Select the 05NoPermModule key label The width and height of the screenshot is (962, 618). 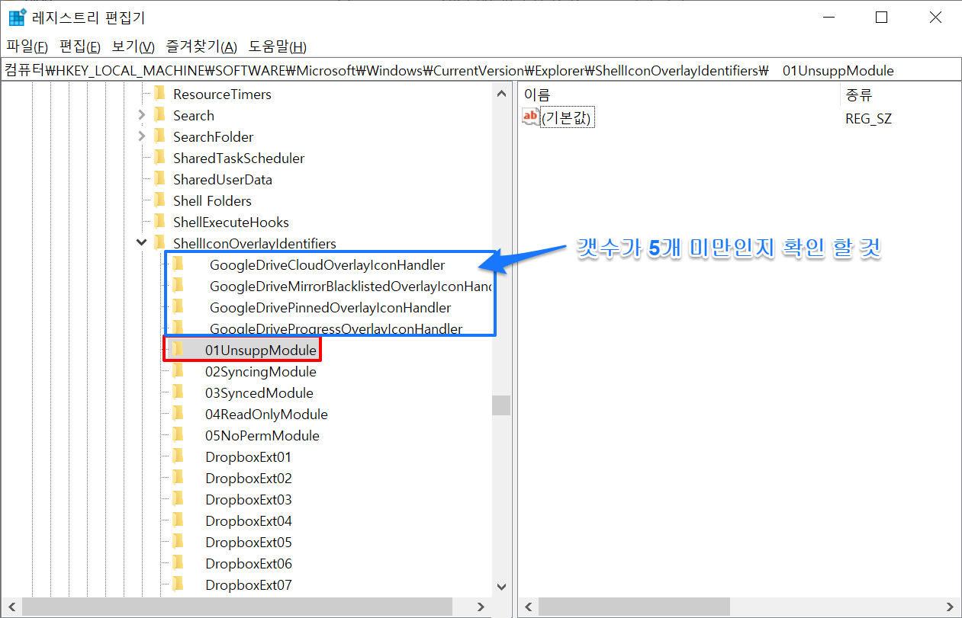(262, 436)
